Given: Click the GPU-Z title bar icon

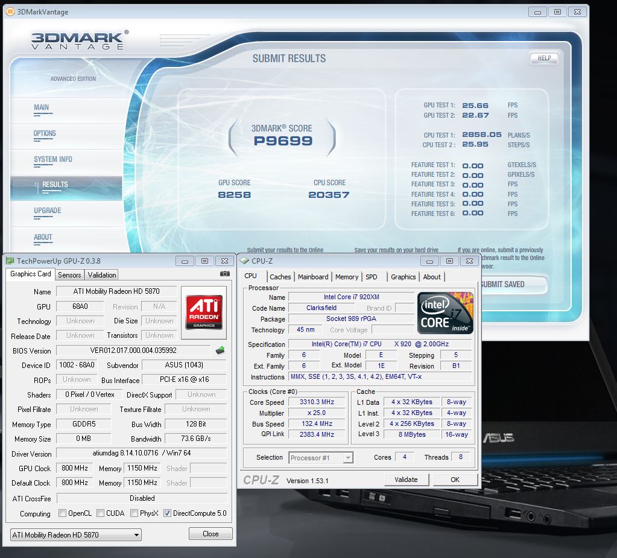Looking at the screenshot, I should pos(10,261).
